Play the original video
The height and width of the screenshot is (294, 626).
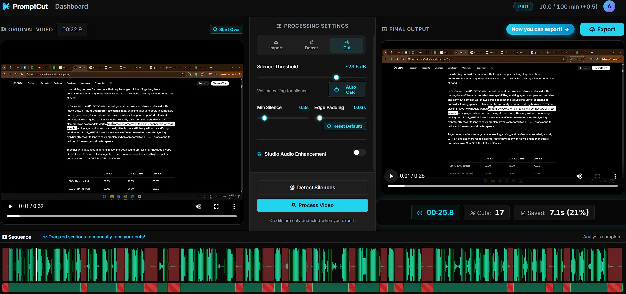10,206
